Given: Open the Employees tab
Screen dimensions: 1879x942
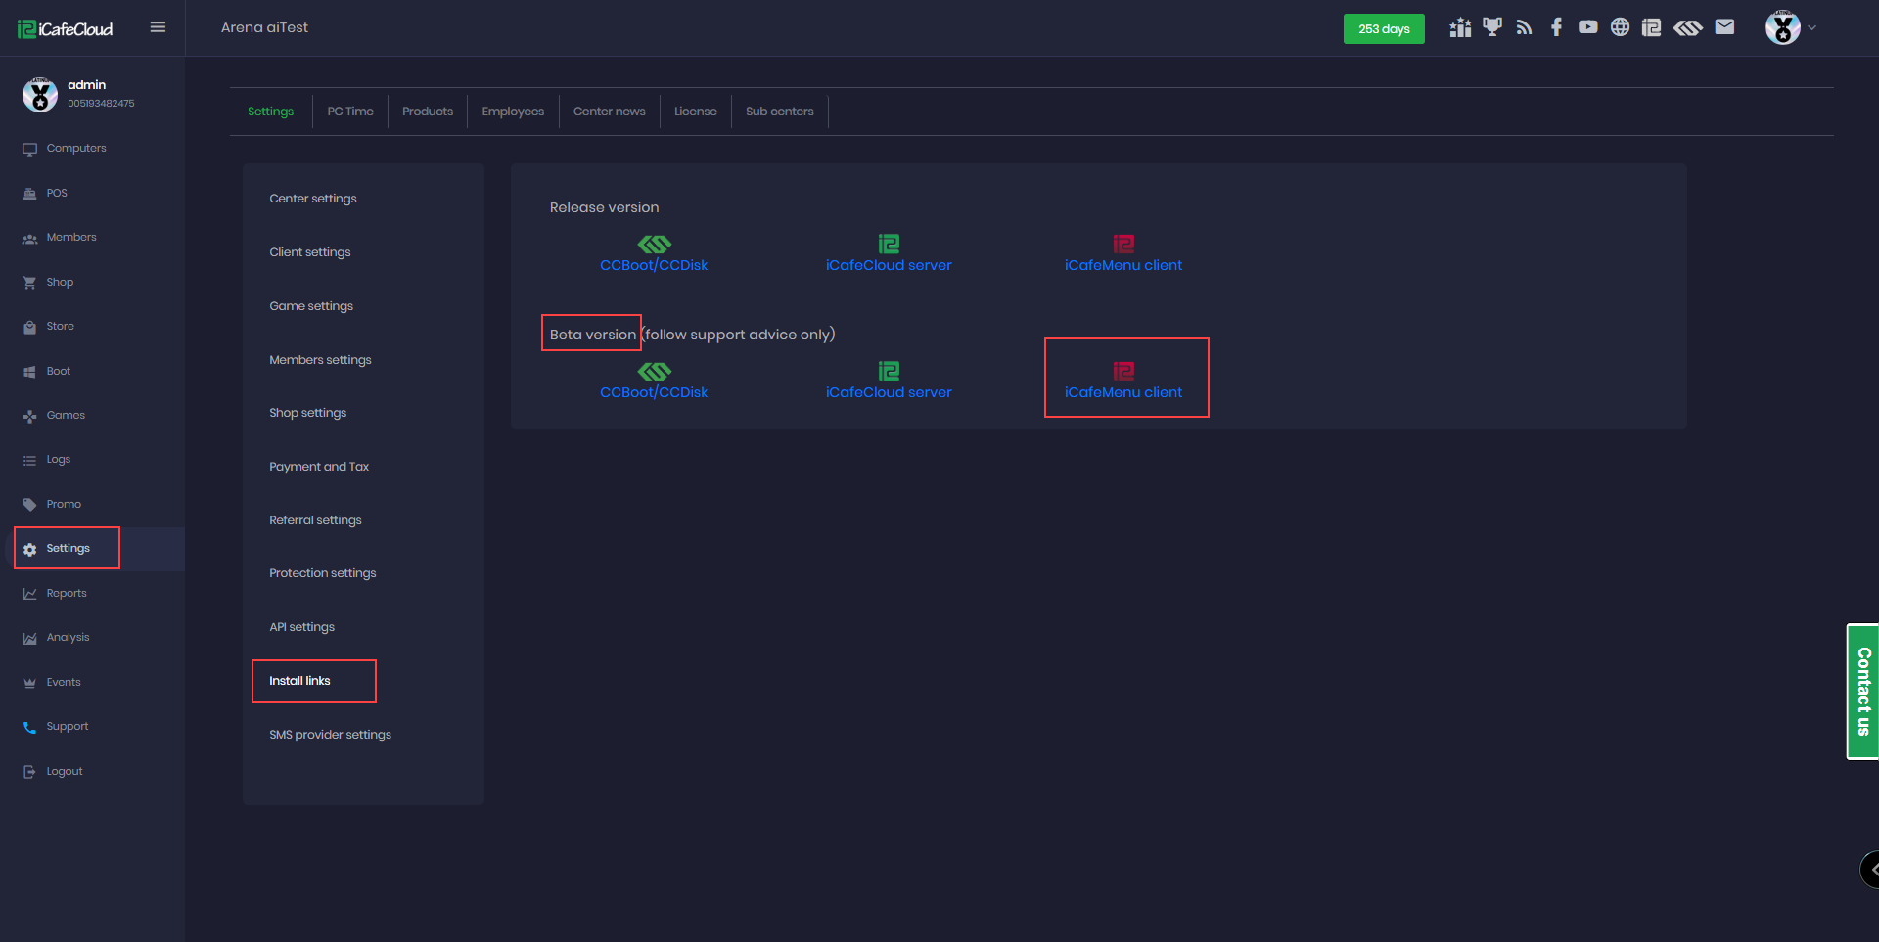Looking at the screenshot, I should (x=513, y=112).
